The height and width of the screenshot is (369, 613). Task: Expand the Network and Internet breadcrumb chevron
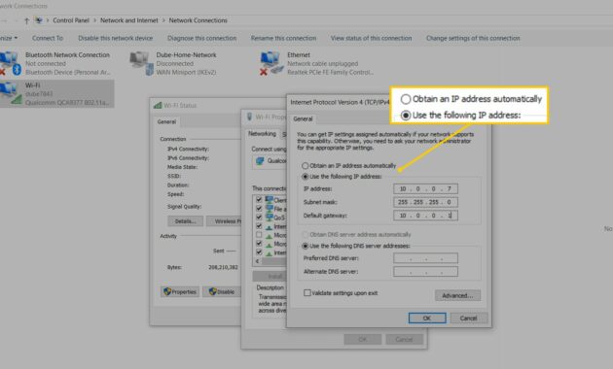[163, 20]
